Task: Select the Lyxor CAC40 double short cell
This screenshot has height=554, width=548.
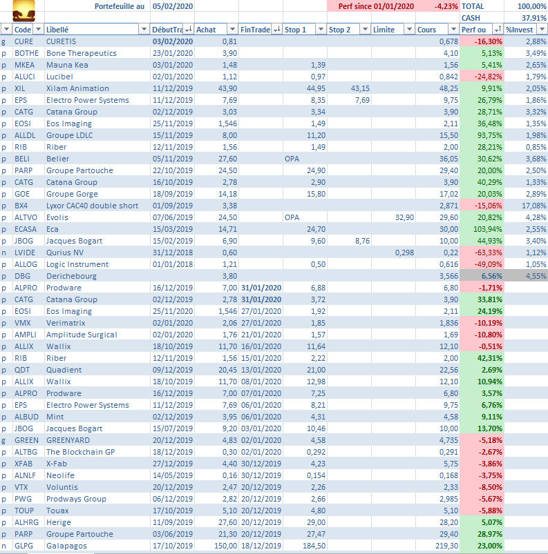Action: pyautogui.click(x=97, y=206)
